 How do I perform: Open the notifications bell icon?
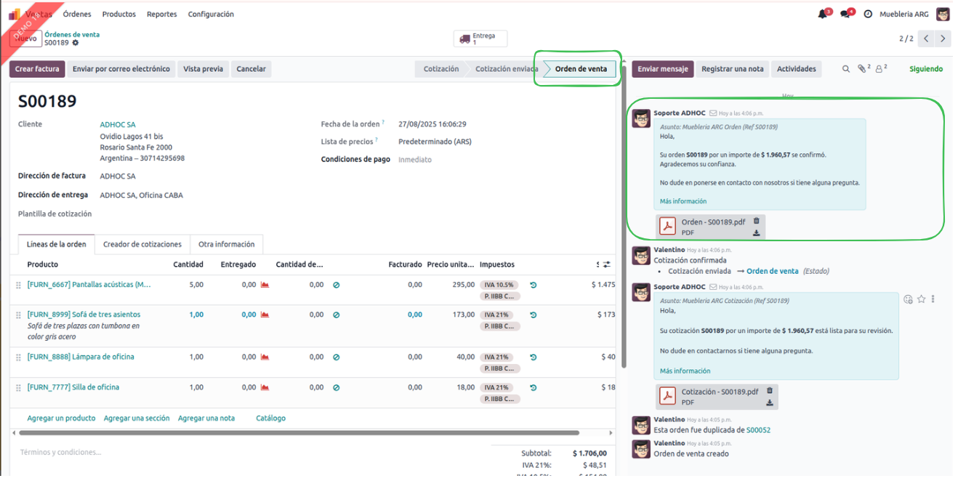823,14
